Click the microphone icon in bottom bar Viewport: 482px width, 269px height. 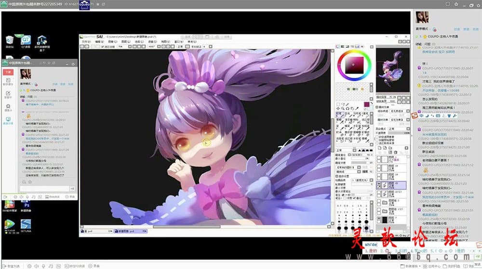(x=43, y=266)
